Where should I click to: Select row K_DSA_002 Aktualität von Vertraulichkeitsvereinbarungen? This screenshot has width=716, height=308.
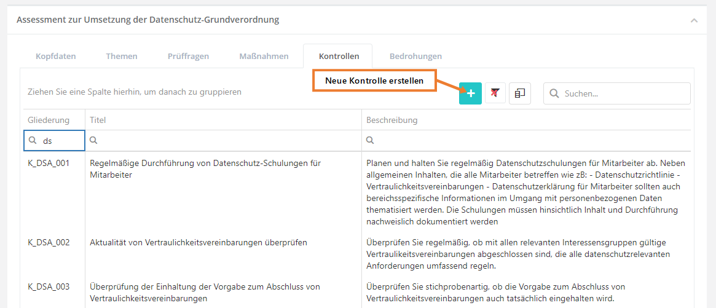pos(199,242)
